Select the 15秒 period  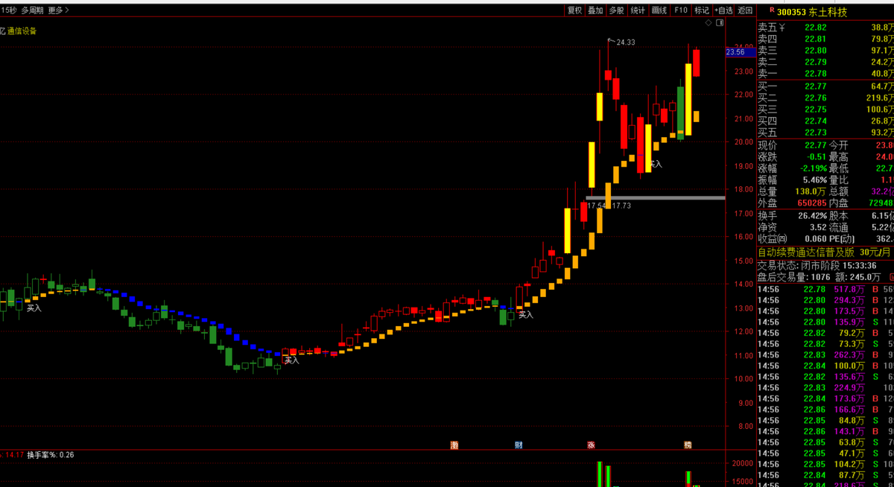click(8, 10)
